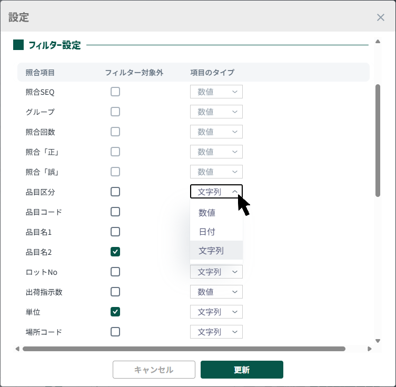396x387 pixels.
Task: Click the horizontal scrollbar left arrow
Action: click(x=17, y=349)
